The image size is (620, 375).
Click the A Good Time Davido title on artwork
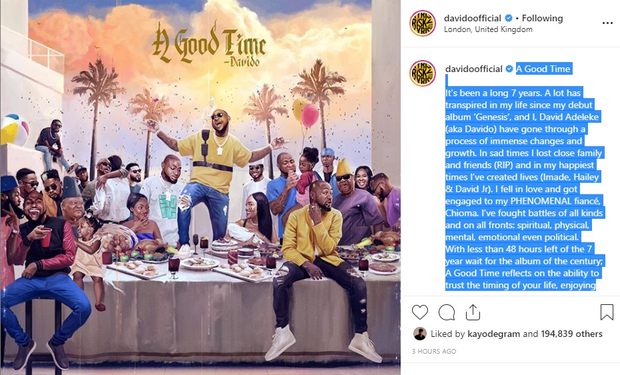pos(209,44)
